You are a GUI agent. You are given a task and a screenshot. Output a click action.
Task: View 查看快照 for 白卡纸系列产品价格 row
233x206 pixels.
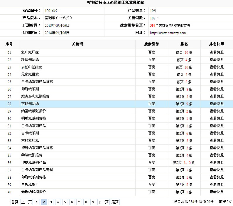[217, 82]
